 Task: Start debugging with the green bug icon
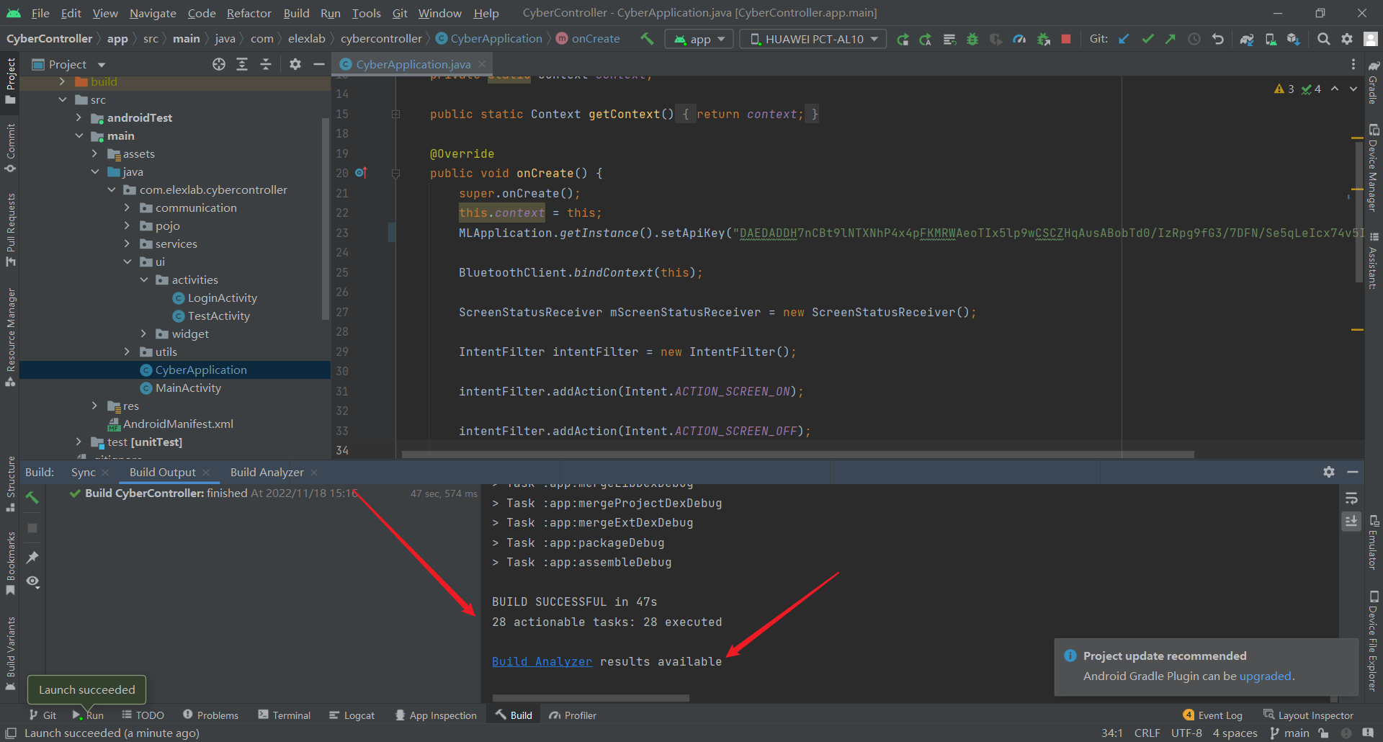(x=972, y=39)
